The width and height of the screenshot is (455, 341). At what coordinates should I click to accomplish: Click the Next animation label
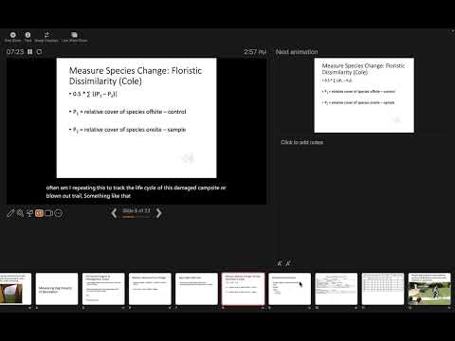(297, 52)
